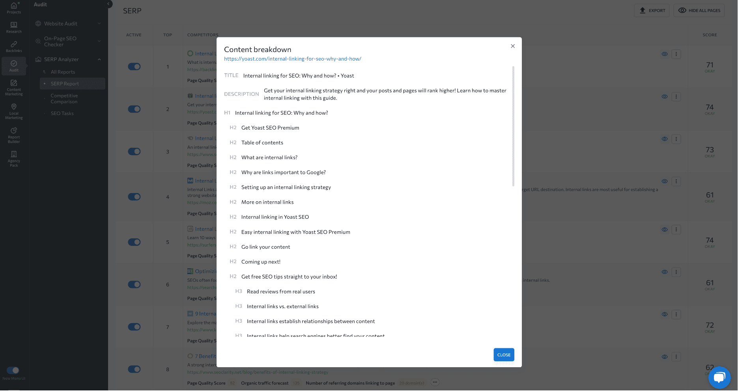Screen dimensions: 738x392
Task: Open the Backlinks section in sidebar
Action: click(x=14, y=47)
